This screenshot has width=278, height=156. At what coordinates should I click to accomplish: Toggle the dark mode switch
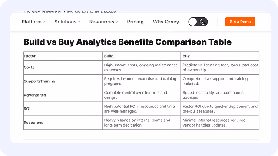click(198, 22)
